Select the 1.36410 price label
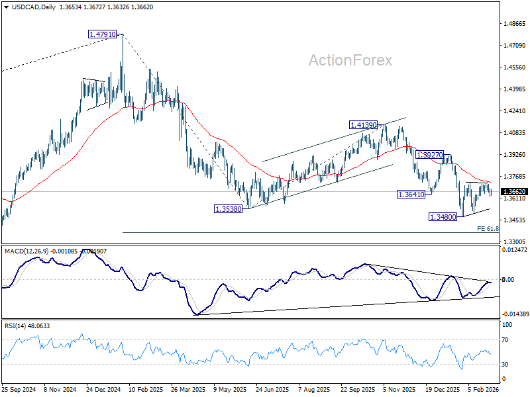 pyautogui.click(x=411, y=195)
